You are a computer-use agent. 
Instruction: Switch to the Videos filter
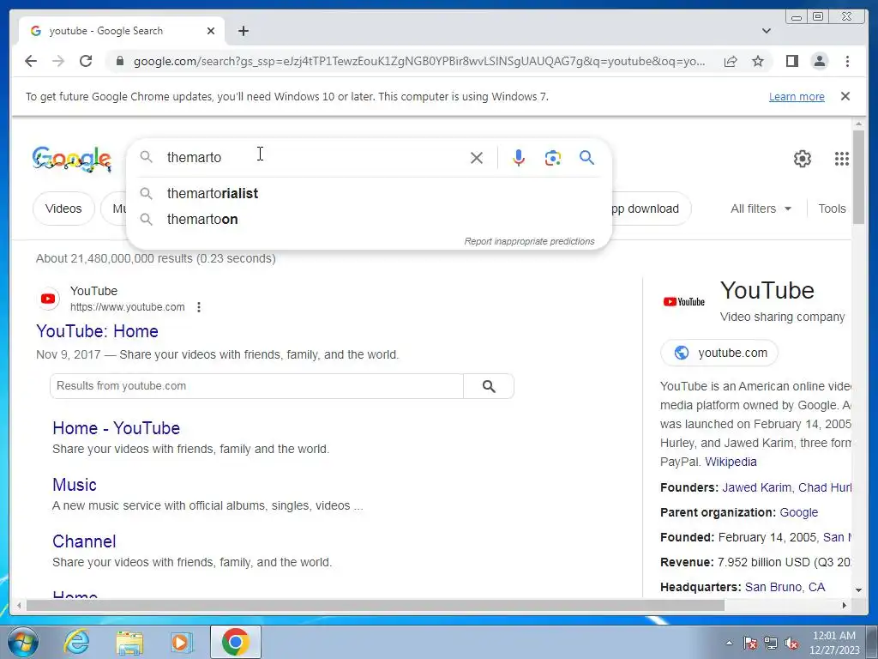pyautogui.click(x=63, y=209)
